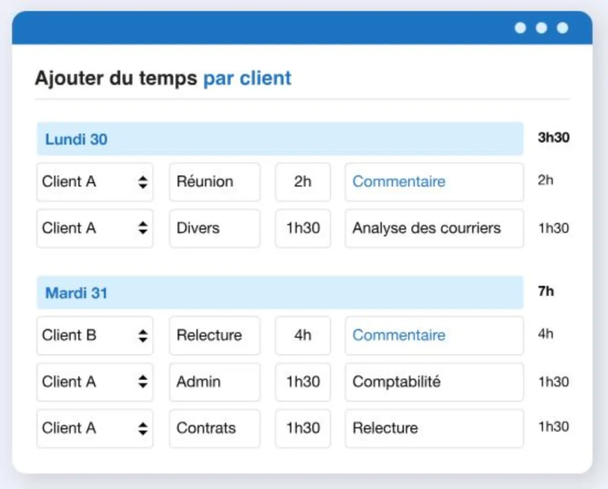608x489 pixels.
Task: Click the 4h duration field
Action: (302, 335)
